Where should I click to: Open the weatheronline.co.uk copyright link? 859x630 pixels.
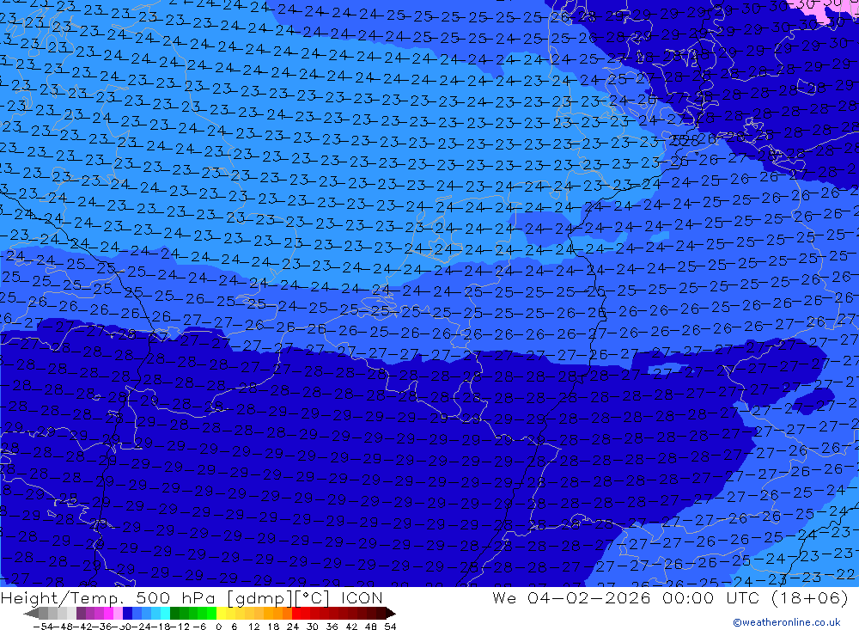(787, 622)
